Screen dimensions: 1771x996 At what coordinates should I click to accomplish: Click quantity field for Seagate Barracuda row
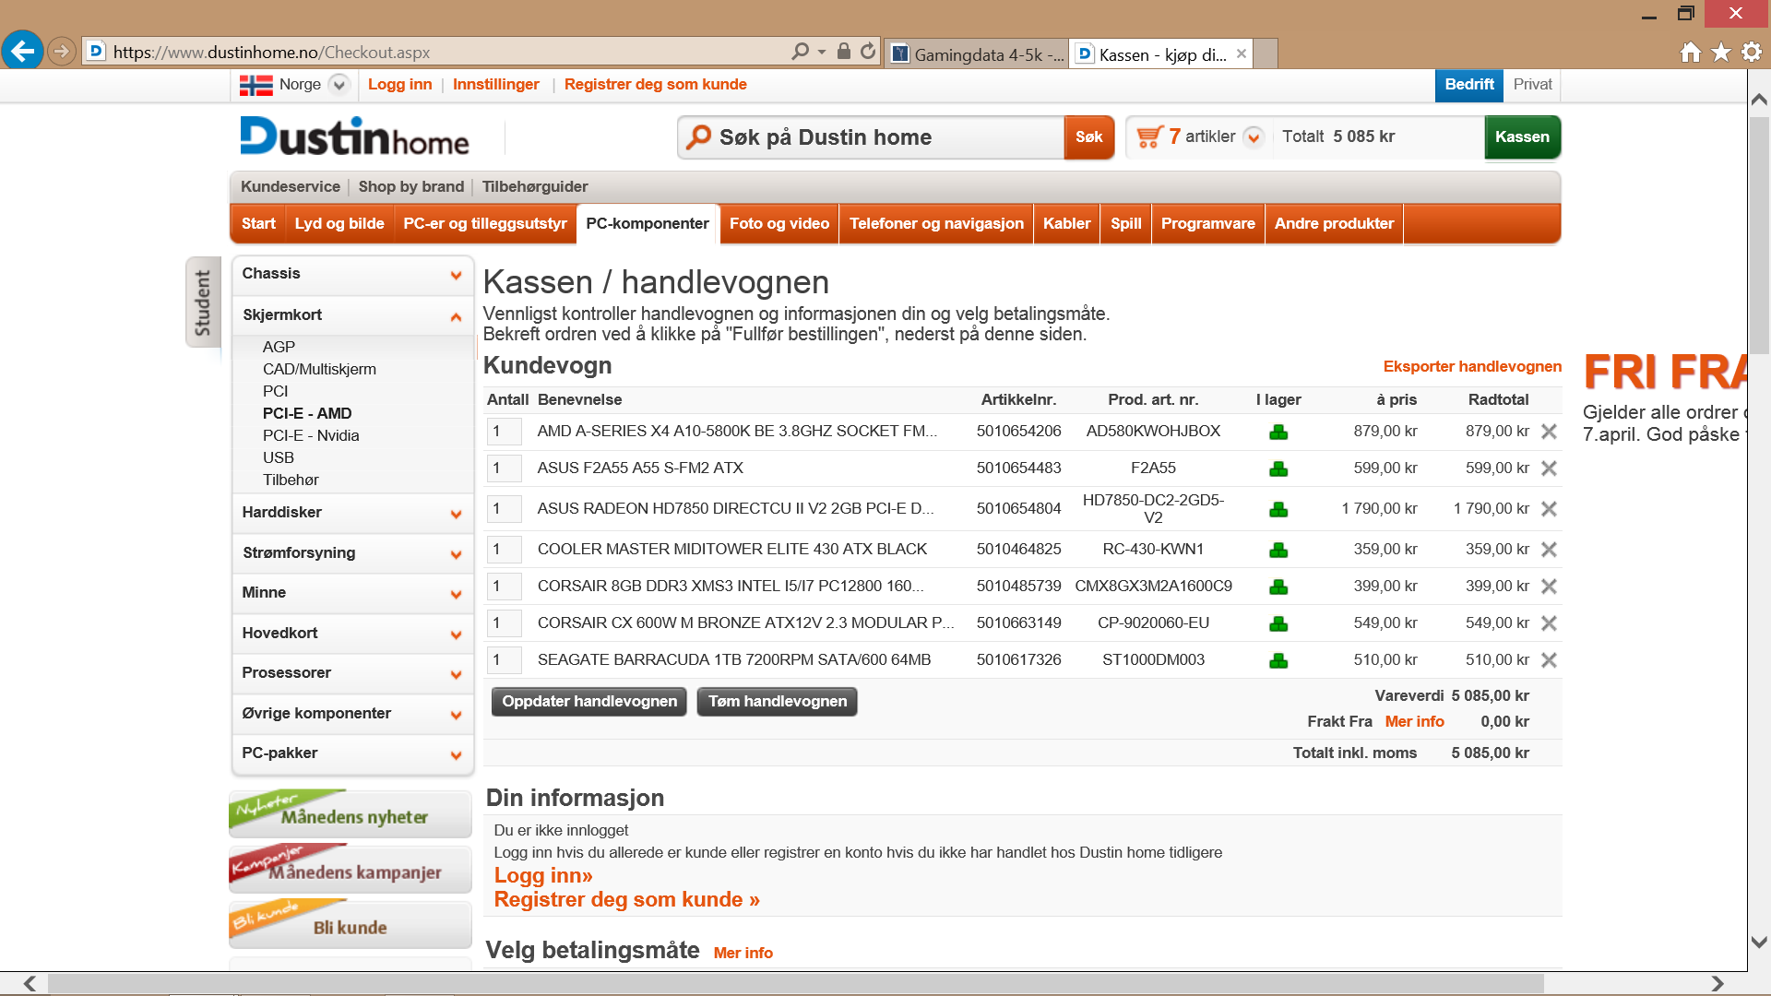click(504, 660)
